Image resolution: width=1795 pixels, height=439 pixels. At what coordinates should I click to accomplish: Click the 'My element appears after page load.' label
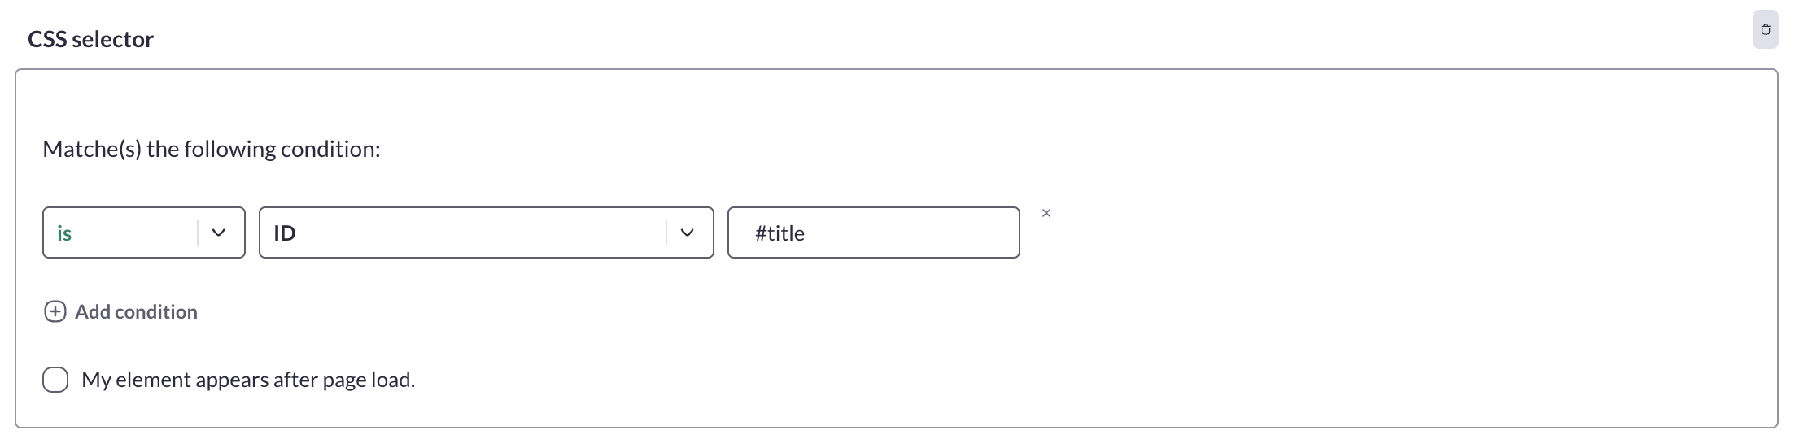pyautogui.click(x=248, y=380)
